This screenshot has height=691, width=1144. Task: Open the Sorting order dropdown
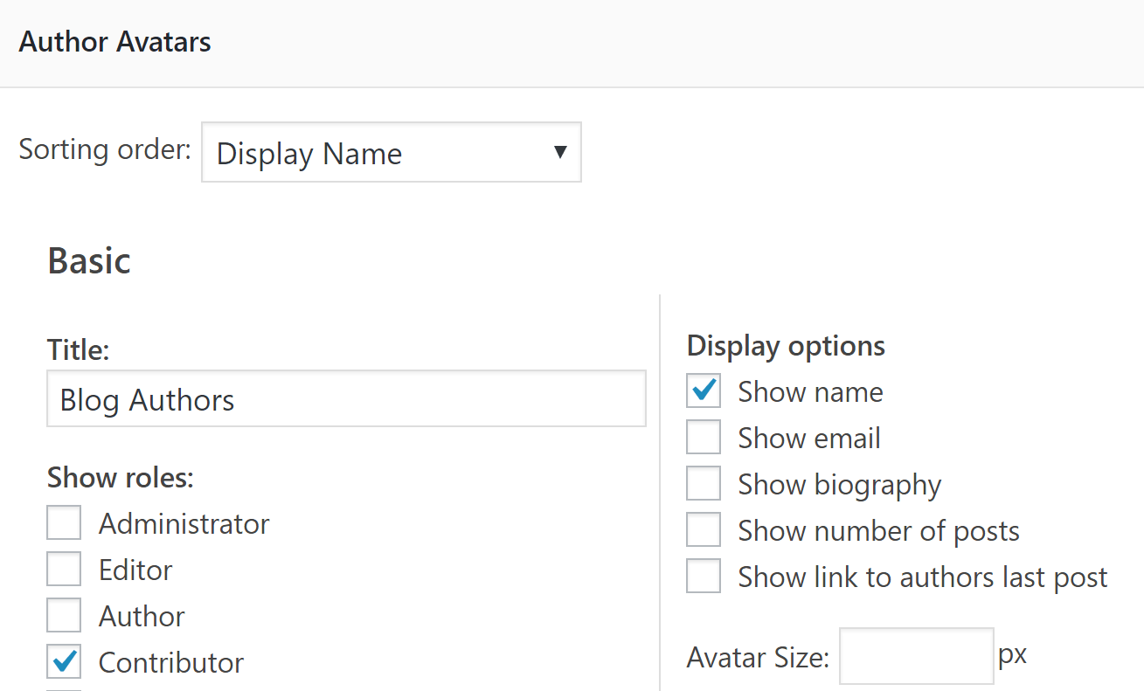point(391,152)
